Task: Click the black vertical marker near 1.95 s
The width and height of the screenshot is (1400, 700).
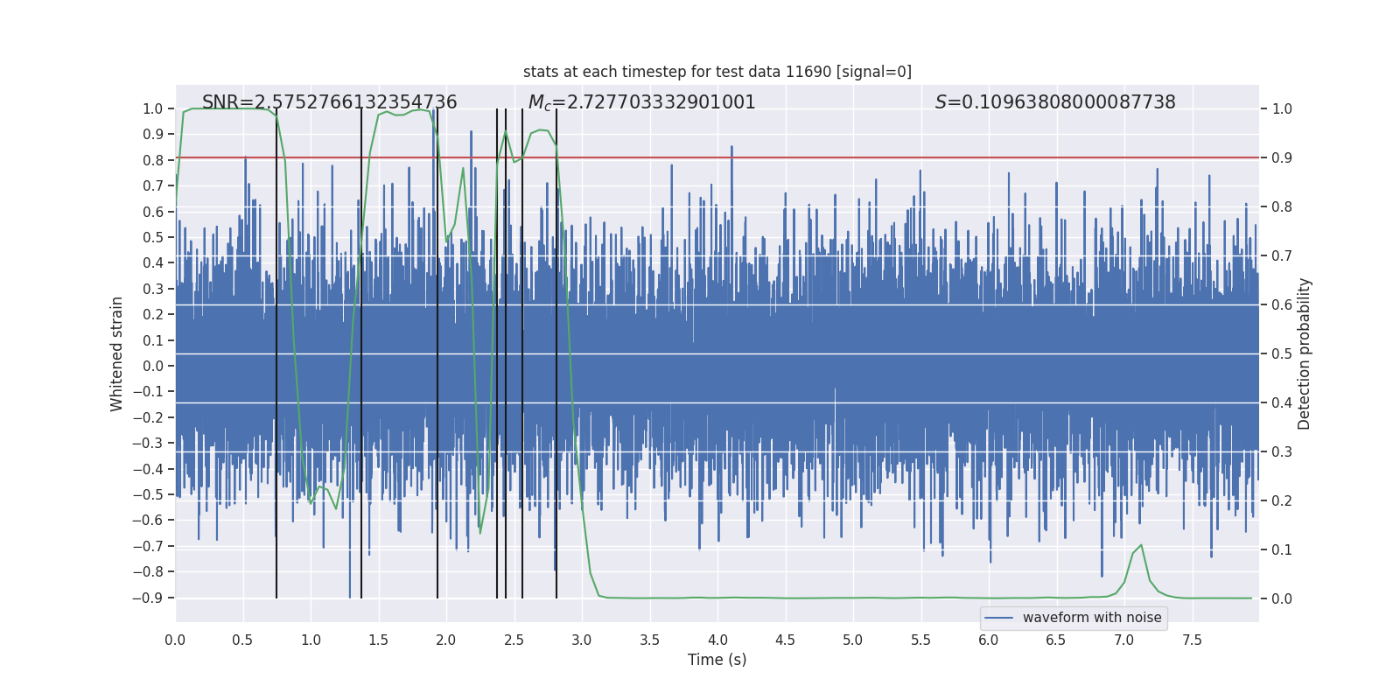Action: (437, 353)
